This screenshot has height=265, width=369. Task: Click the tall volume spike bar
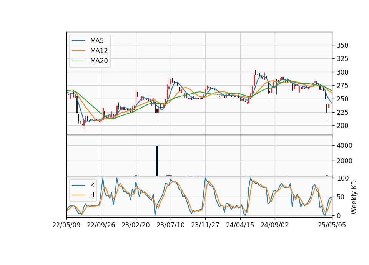pyautogui.click(x=157, y=161)
